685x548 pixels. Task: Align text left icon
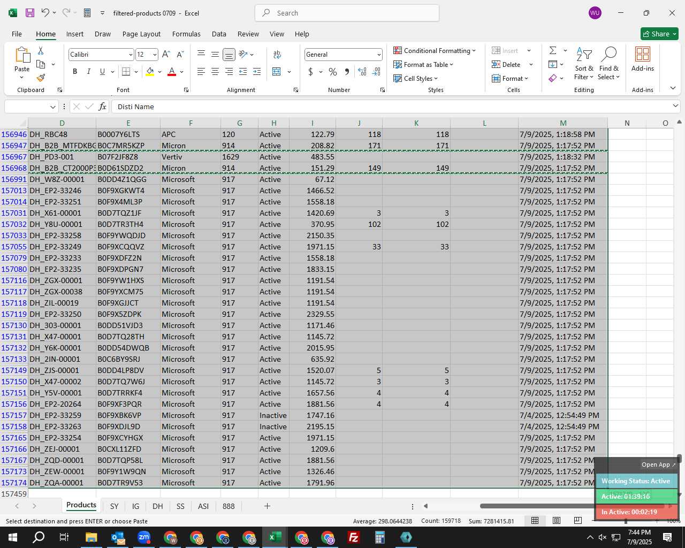(201, 71)
